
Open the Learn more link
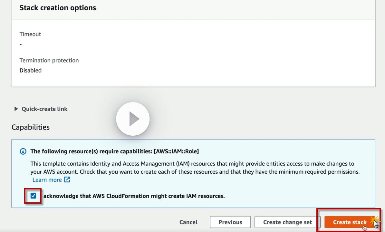click(x=47, y=180)
